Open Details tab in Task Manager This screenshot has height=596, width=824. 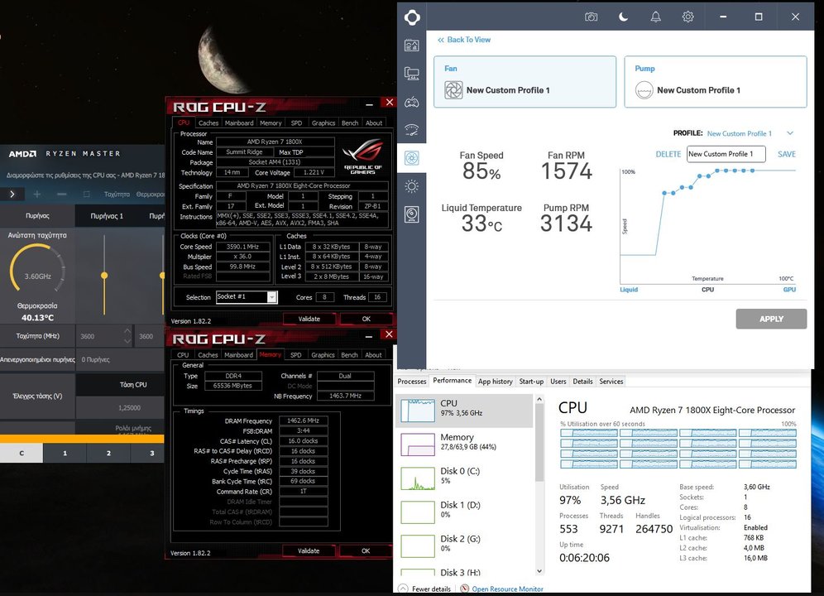pyautogui.click(x=582, y=382)
